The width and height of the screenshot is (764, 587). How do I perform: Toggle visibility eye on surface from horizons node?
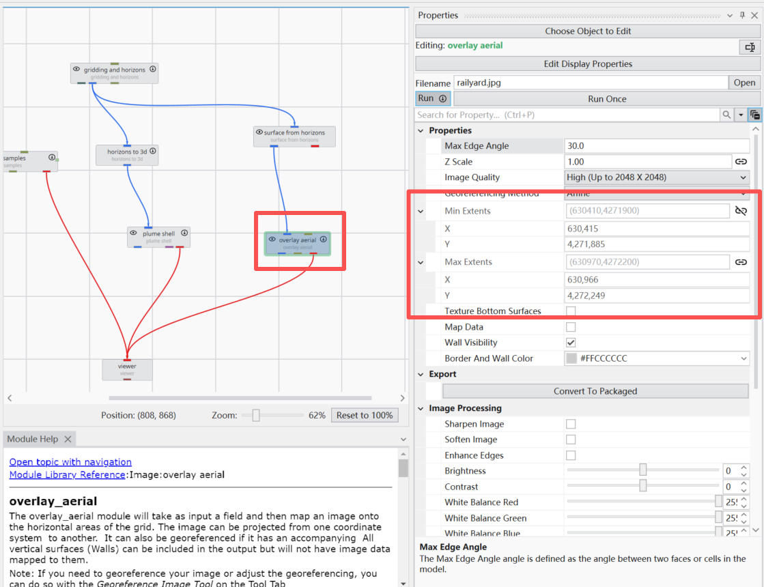(x=259, y=132)
